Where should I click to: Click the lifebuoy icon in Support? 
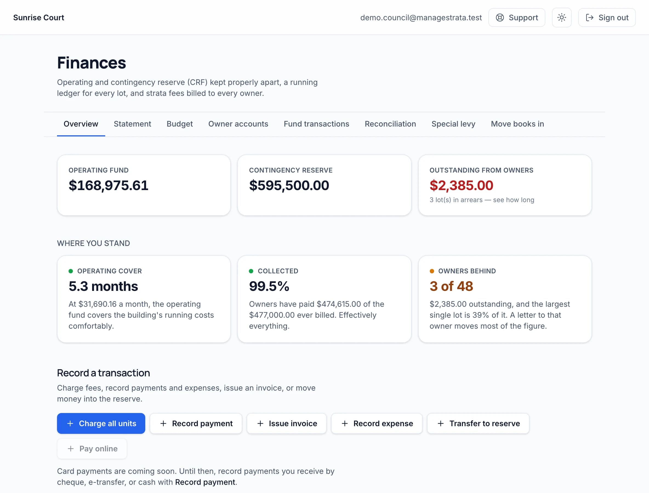point(500,18)
